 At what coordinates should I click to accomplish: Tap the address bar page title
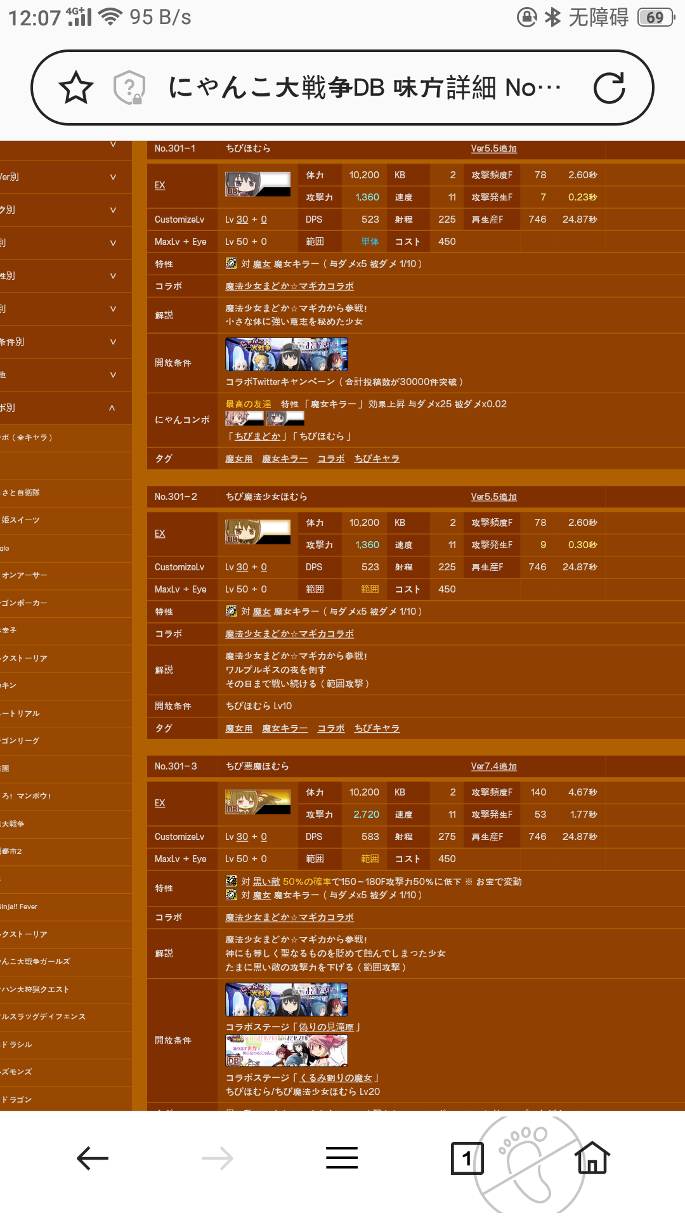[365, 88]
